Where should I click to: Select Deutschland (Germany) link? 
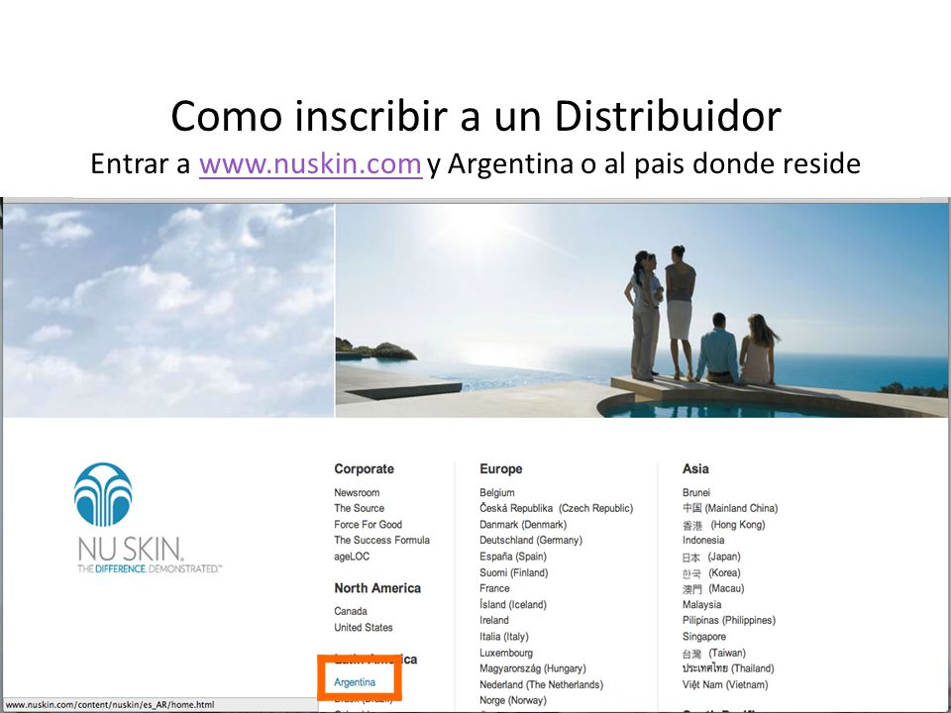(x=531, y=541)
